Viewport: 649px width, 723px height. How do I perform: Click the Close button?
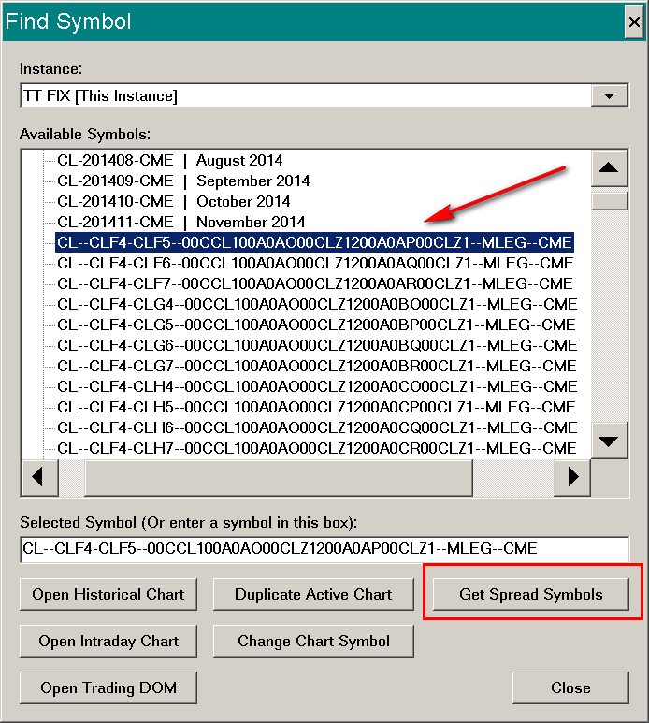[x=570, y=688]
